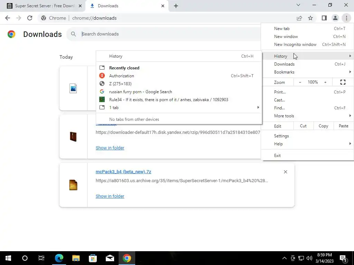This screenshot has width=354, height=265.
Task: Reopen the Authorization closed tab
Action: click(179, 76)
